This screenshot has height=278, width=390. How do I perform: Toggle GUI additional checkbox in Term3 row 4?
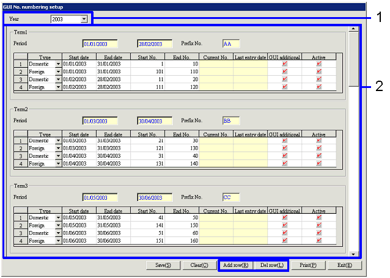284,241
